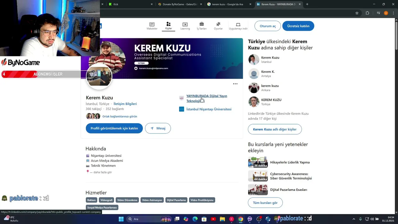Open the İletişim Bilgileri link
Image resolution: width=398 pixels, height=224 pixels.
click(x=125, y=104)
